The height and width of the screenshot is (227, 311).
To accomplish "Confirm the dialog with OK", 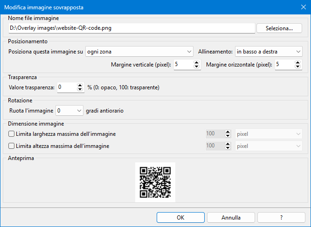I will coord(180,218).
